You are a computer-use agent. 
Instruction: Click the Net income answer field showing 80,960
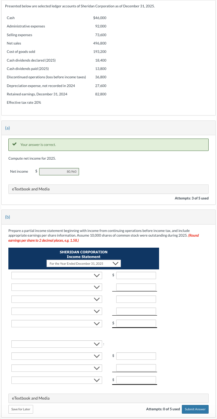coord(59,171)
